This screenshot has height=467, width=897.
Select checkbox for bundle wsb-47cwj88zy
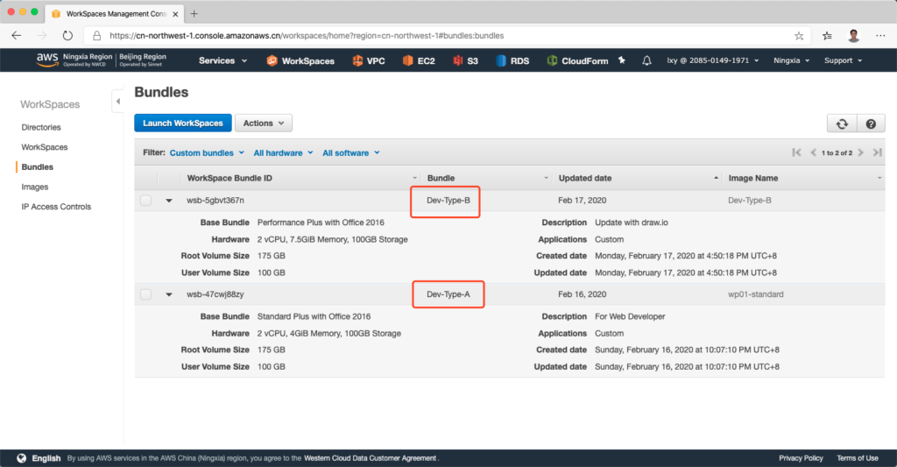[146, 294]
